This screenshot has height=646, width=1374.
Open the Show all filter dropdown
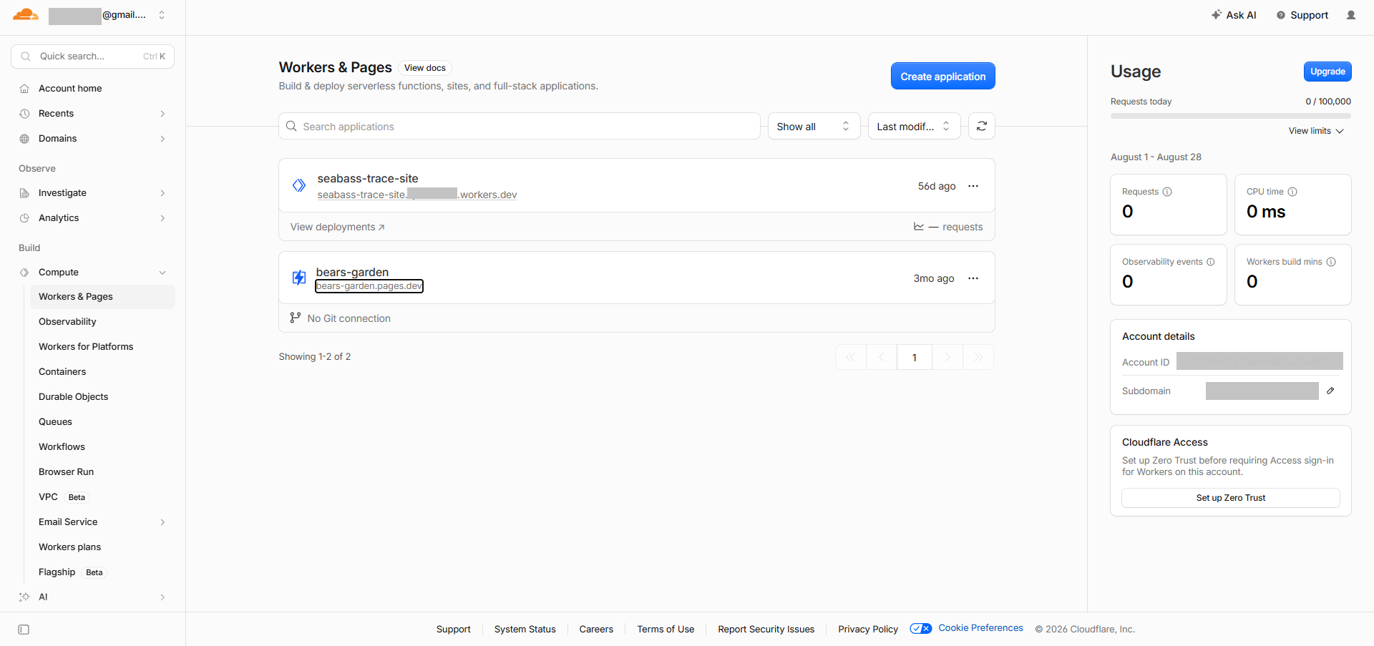[814, 127]
